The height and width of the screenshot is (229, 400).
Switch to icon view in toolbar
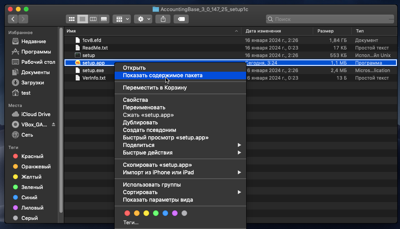tap(72, 19)
